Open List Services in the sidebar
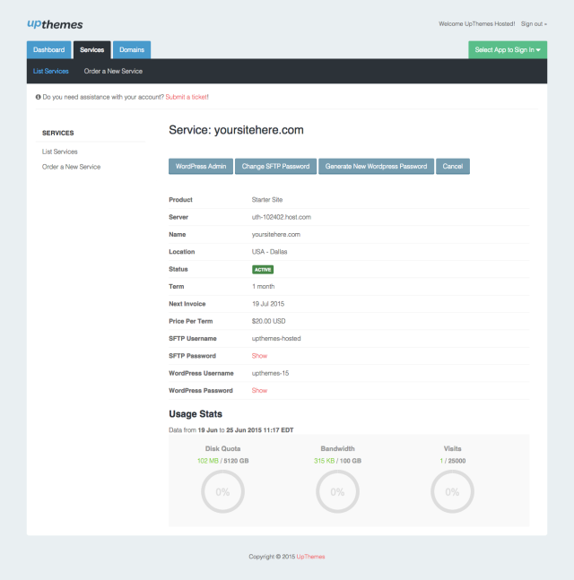This screenshot has width=574, height=580. (59, 151)
